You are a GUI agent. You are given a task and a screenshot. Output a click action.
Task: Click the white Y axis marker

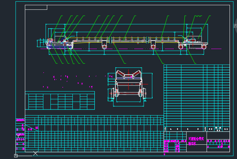click(18, 135)
